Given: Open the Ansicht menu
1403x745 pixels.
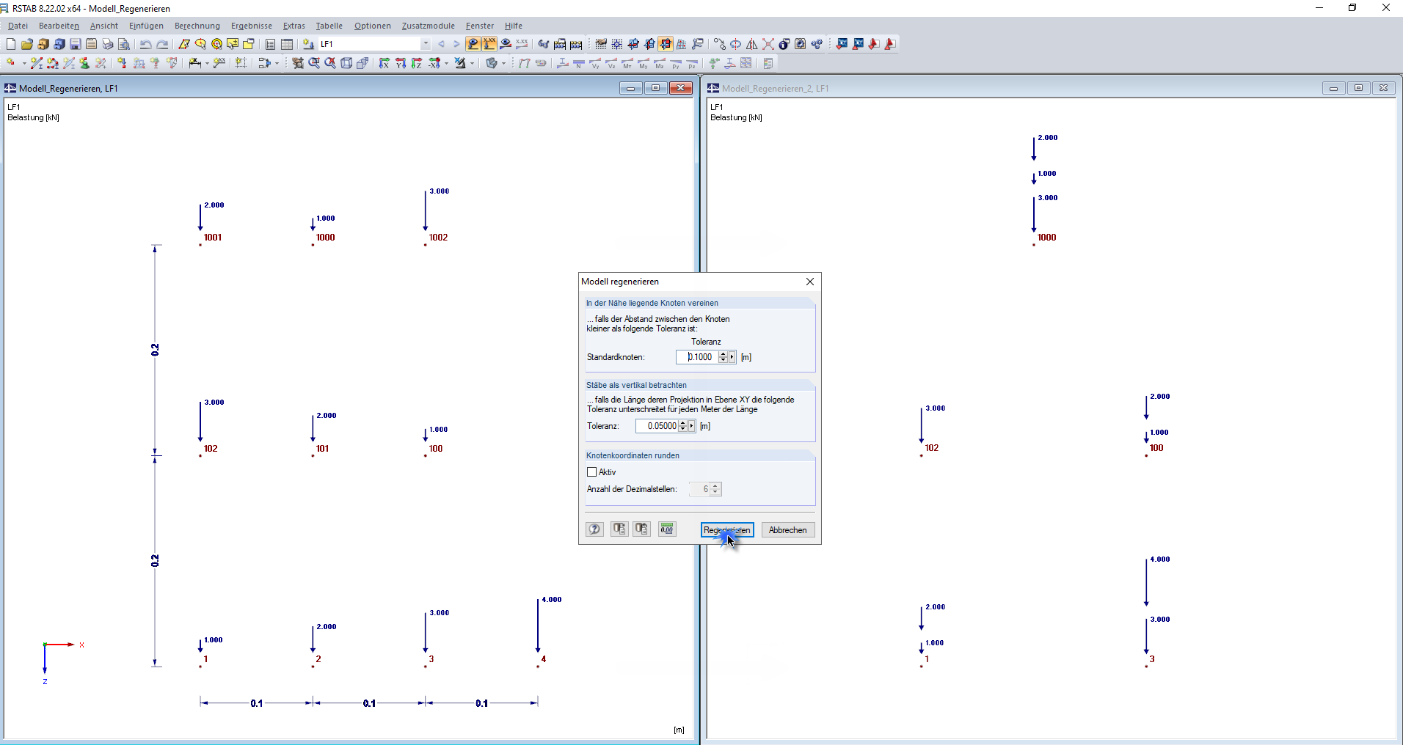Looking at the screenshot, I should [x=104, y=26].
